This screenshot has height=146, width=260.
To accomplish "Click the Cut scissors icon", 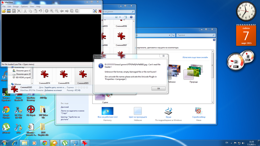I will (x=25, y=11).
